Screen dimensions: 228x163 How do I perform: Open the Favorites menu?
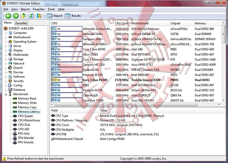38,9
